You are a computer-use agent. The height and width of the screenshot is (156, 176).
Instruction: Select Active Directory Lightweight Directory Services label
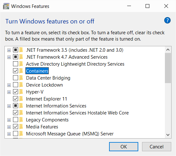click(x=75, y=64)
